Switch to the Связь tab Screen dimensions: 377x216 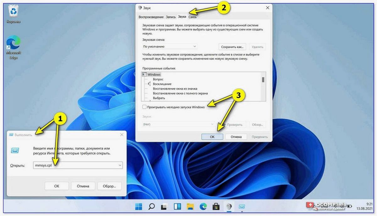[x=193, y=17]
